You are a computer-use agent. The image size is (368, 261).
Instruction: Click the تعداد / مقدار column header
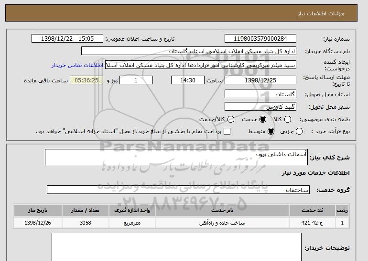[85, 210]
